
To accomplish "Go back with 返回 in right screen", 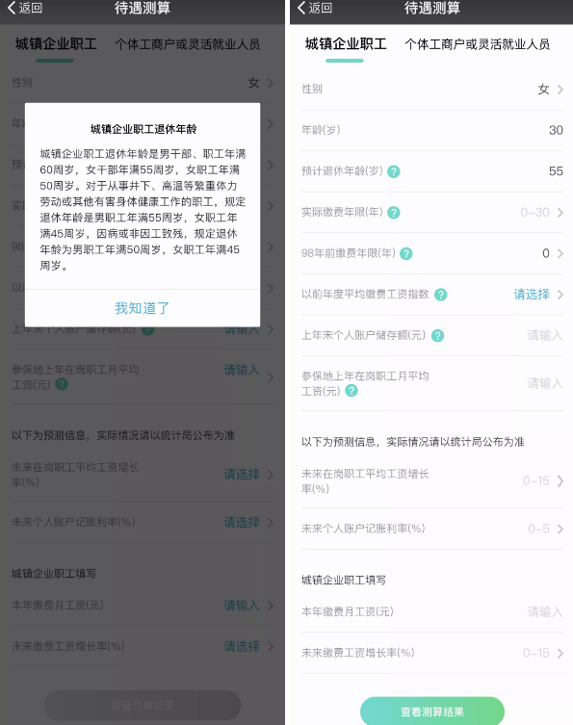I will coord(315,8).
